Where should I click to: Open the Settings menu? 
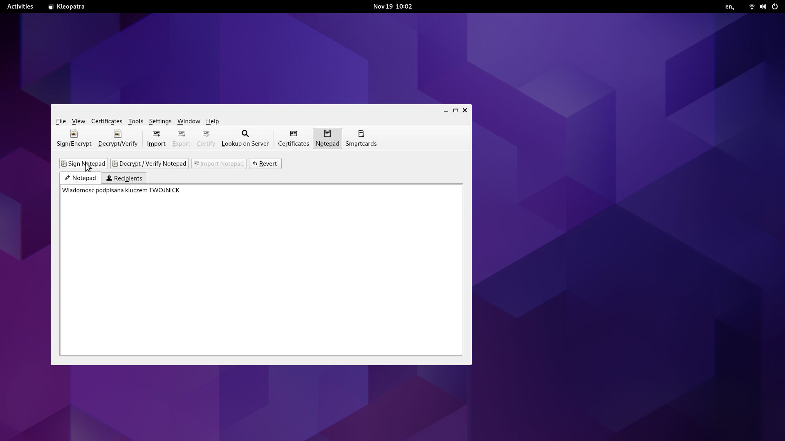coord(160,121)
